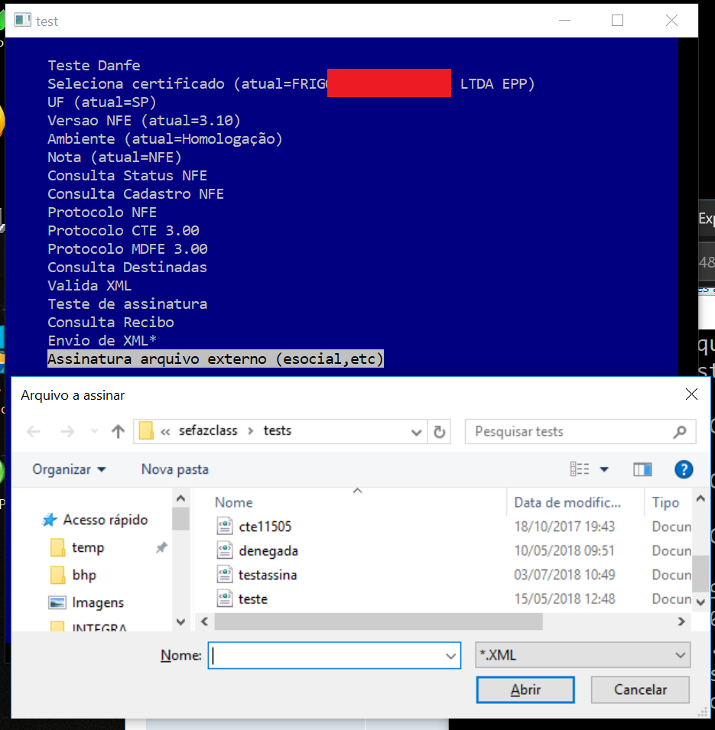Click the testassina XML file icon
This screenshot has height=730, width=715.
[225, 575]
